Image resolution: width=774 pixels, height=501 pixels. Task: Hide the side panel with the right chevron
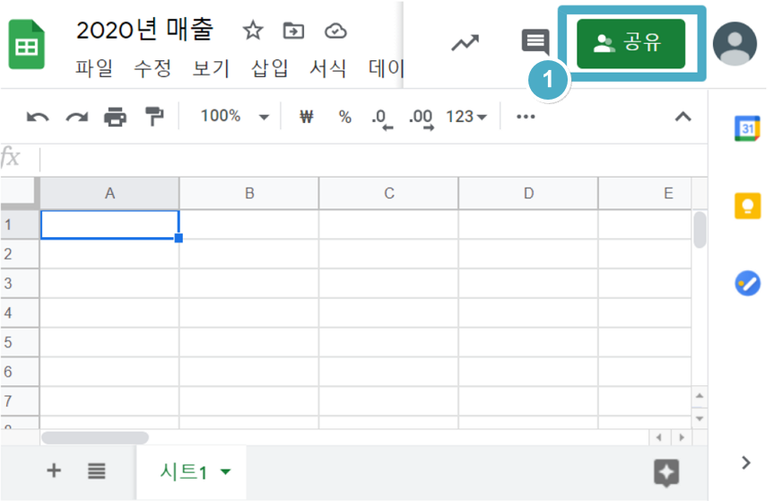point(746,463)
